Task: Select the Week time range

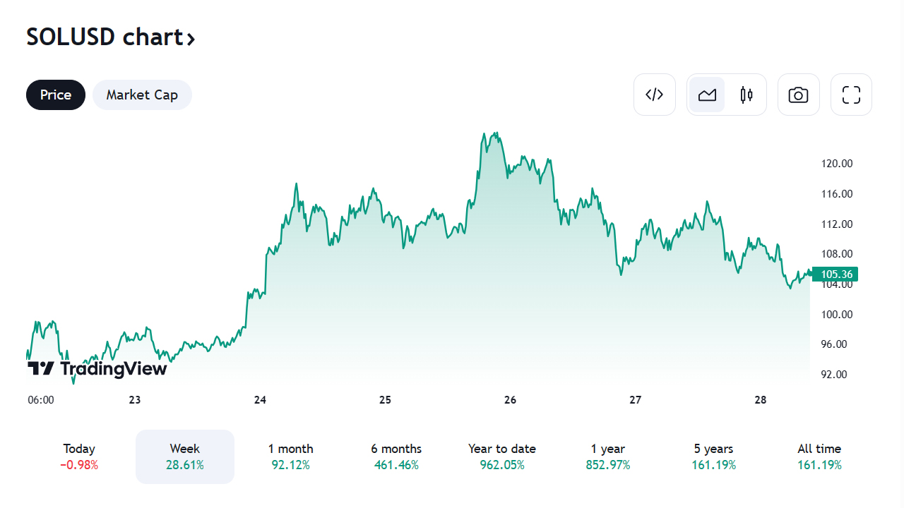Action: [x=184, y=456]
